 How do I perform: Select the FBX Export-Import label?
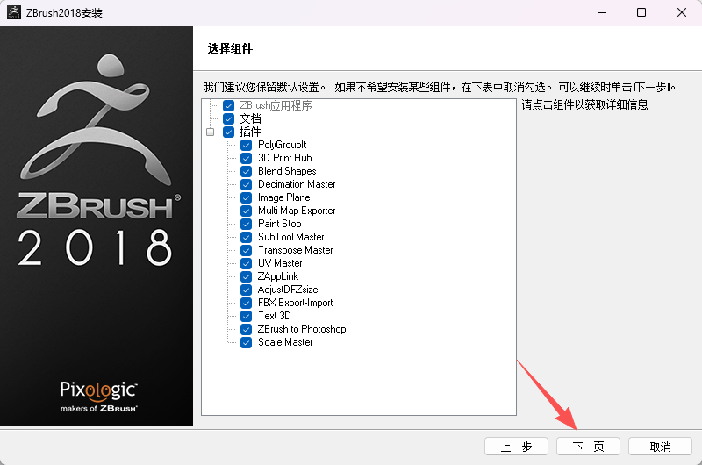coord(296,303)
